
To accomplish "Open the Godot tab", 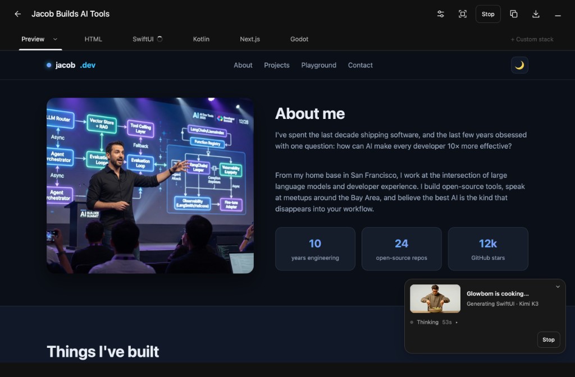I will pyautogui.click(x=299, y=39).
